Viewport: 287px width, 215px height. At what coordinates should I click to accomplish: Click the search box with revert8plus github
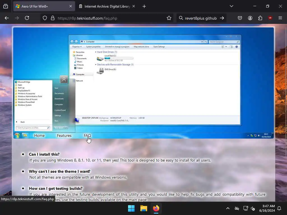(201, 18)
